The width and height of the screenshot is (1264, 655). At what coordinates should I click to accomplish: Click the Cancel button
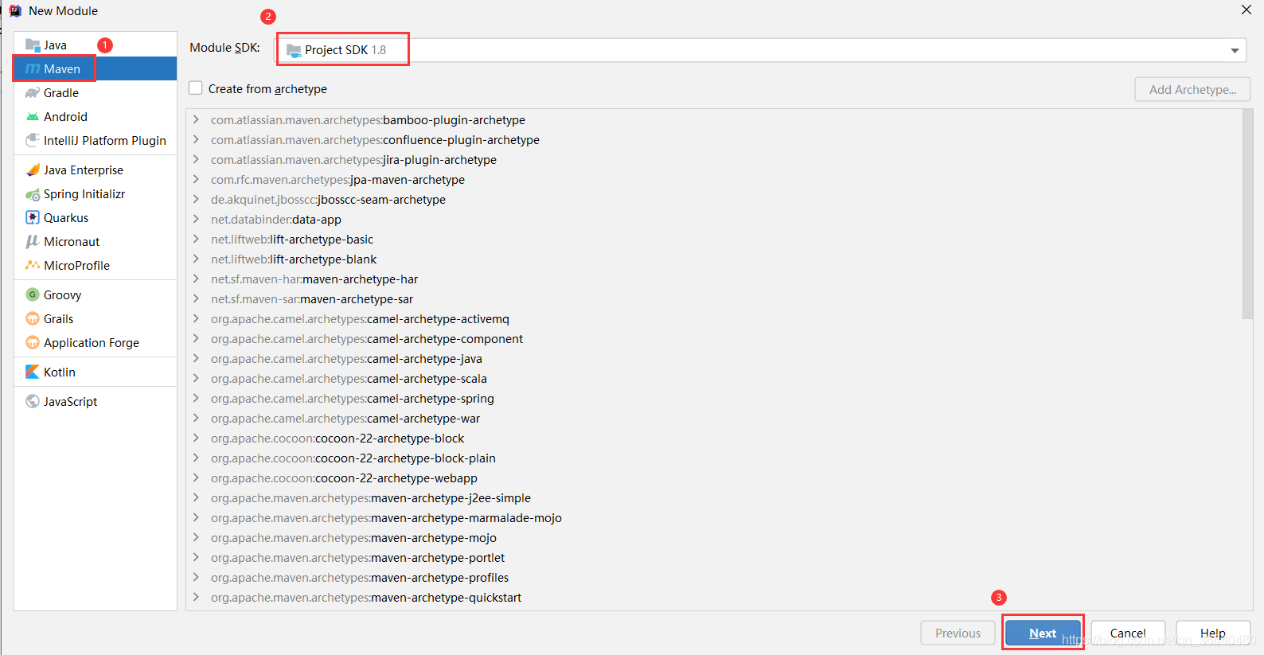tap(1128, 634)
